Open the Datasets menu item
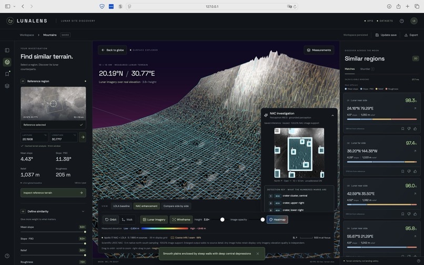424x265 pixels. (385, 21)
